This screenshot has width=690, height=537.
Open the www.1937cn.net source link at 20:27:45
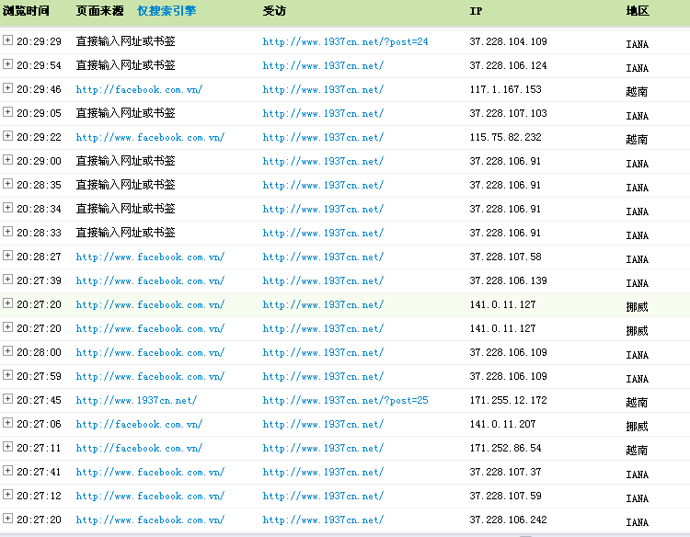coord(136,401)
